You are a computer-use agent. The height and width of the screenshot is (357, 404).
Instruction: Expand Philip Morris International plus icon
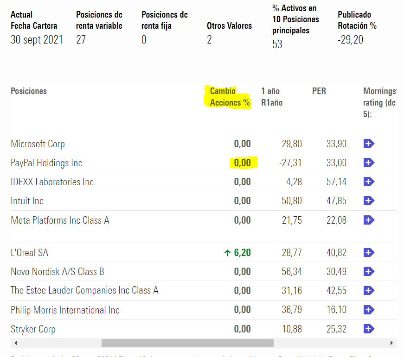pyautogui.click(x=369, y=310)
